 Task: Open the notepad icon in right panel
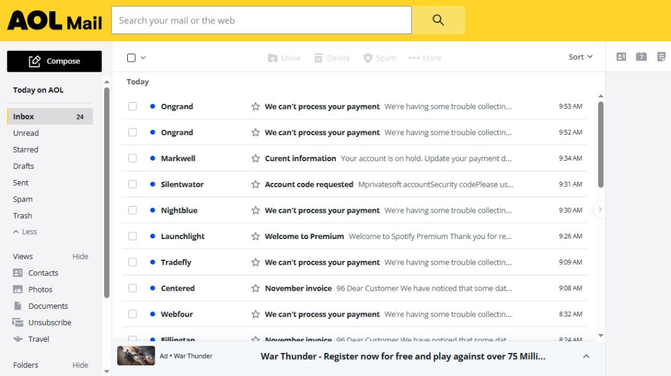point(661,57)
